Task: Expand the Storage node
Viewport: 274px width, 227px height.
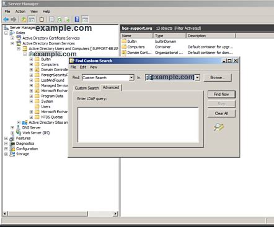Action: pyautogui.click(x=6, y=154)
